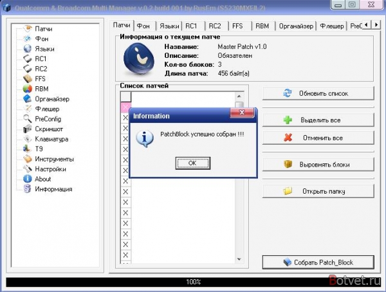
Task: Click the 'Обязателен' description value
Action: 235,56
